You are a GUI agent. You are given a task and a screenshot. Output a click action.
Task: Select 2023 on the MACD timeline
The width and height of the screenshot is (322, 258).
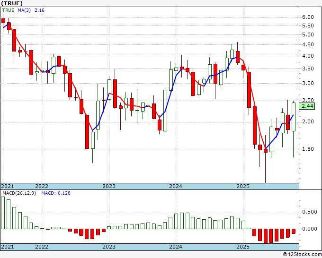point(109,247)
